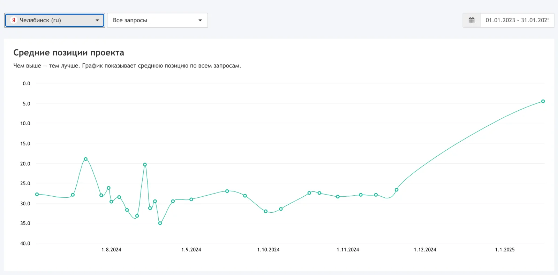Image resolution: width=558 pixels, height=275 pixels.
Task: Click the 25.0 y-axis label
Action: click(25, 183)
